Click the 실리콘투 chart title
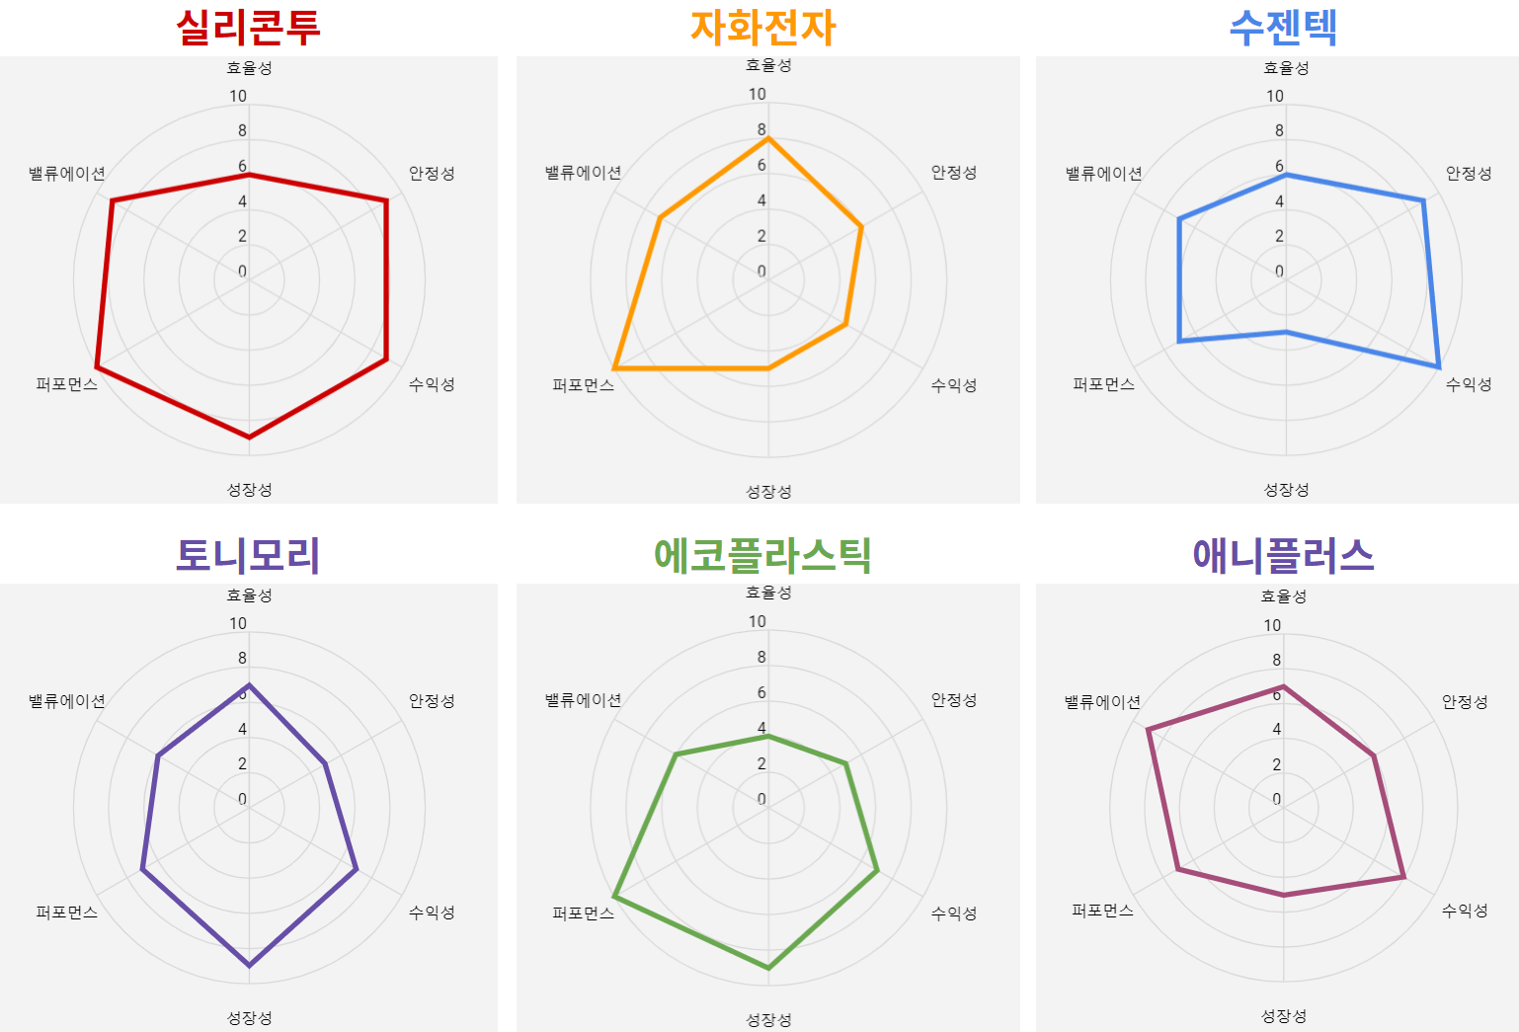 (249, 27)
